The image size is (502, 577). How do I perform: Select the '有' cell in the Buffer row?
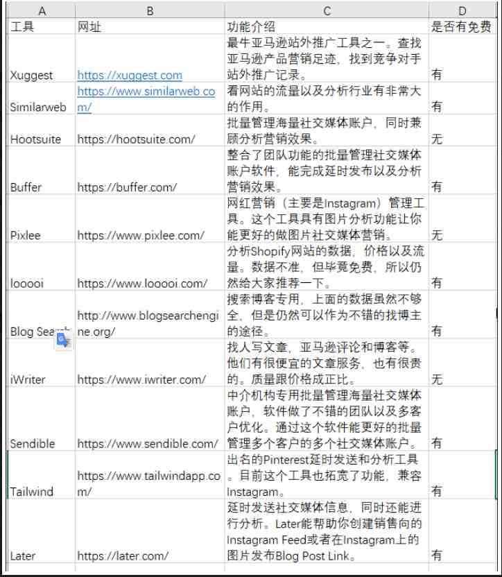click(462, 171)
